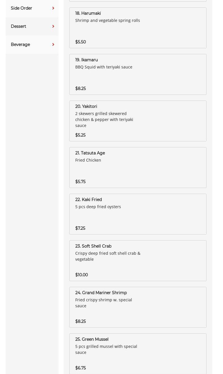Select the 25. Green Mussel item
This screenshot has height=374, width=223.
point(92,339)
